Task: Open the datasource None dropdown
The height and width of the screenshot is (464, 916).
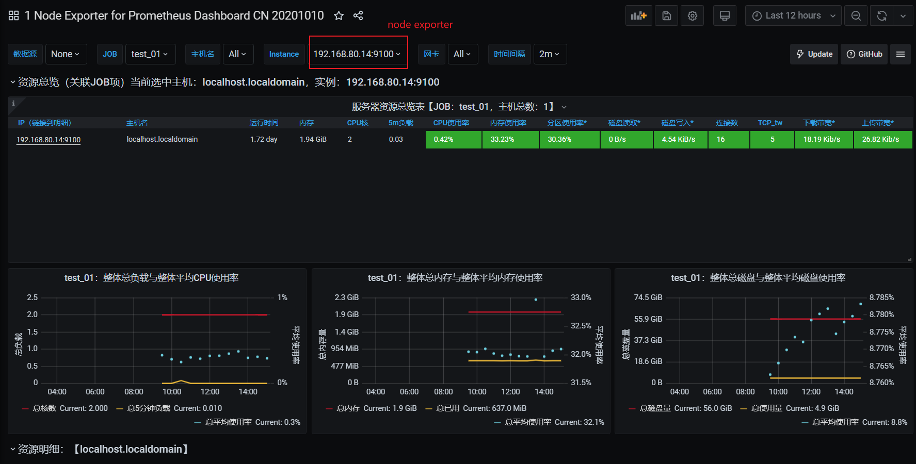Action: click(66, 54)
